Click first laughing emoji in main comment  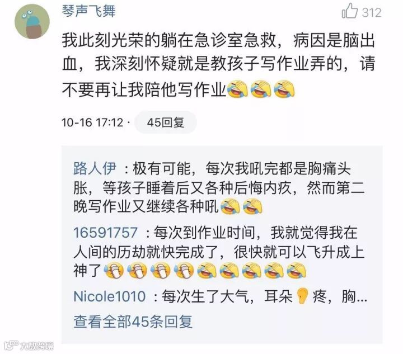click(237, 89)
